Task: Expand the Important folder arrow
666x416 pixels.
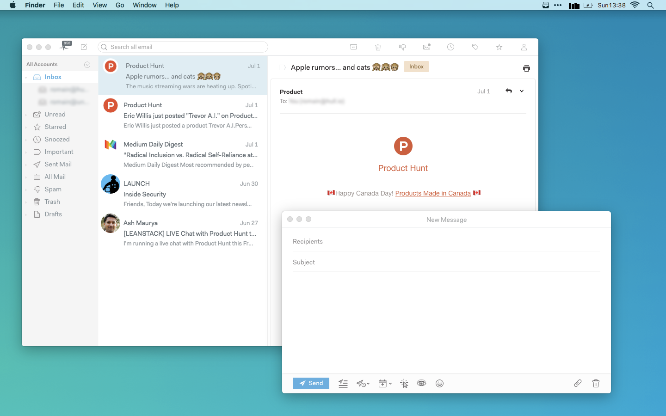Action: [x=26, y=152]
